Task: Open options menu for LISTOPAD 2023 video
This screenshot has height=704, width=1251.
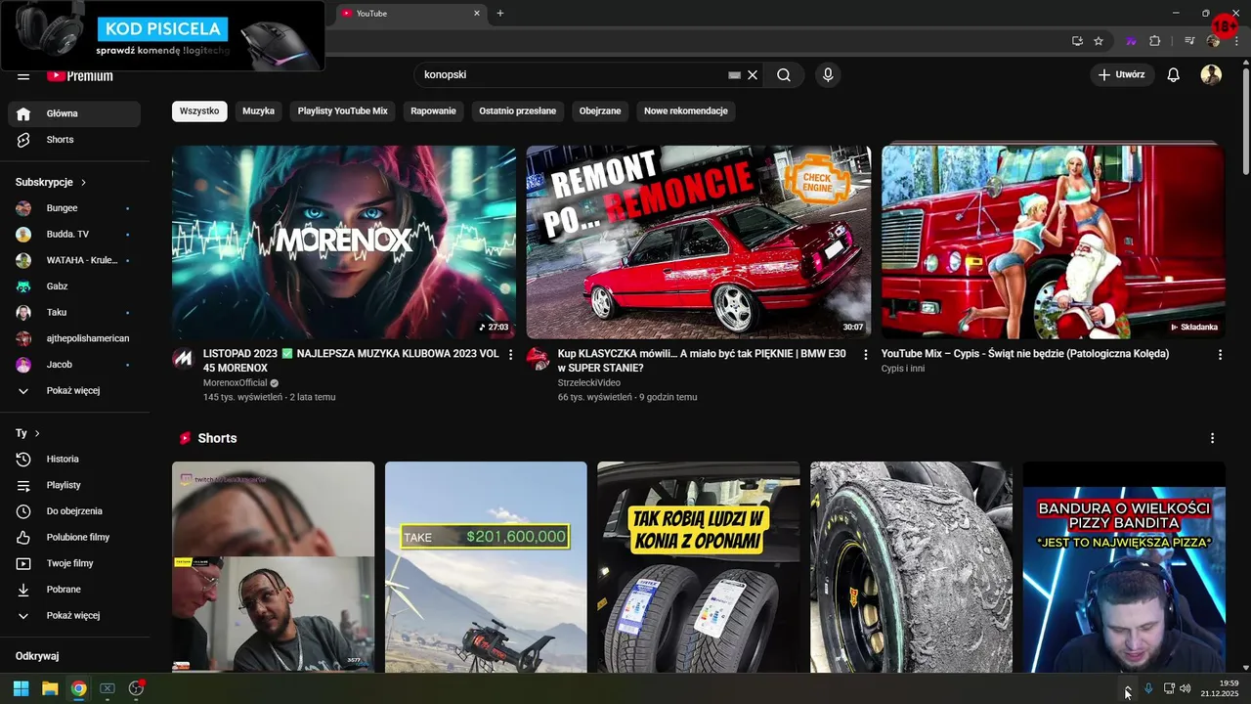Action: [x=510, y=355]
